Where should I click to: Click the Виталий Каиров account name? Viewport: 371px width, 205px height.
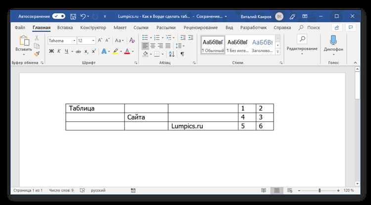[256, 16]
